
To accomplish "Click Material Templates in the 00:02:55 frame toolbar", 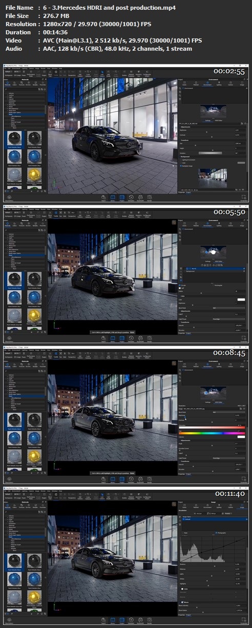I will pos(131,73).
